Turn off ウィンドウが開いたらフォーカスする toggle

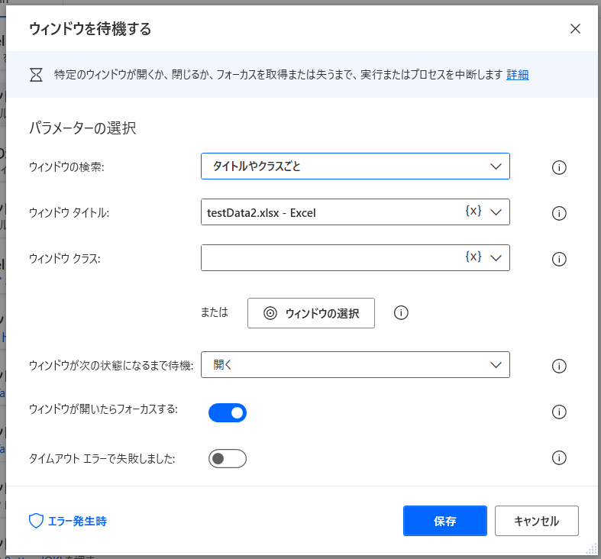pyautogui.click(x=228, y=413)
